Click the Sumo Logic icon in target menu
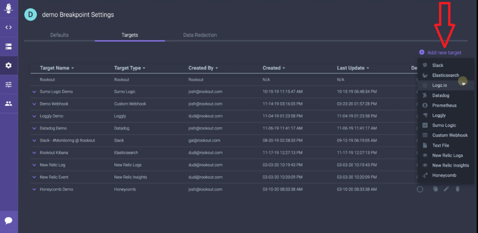Image resolution: width=478 pixels, height=233 pixels. [425, 125]
